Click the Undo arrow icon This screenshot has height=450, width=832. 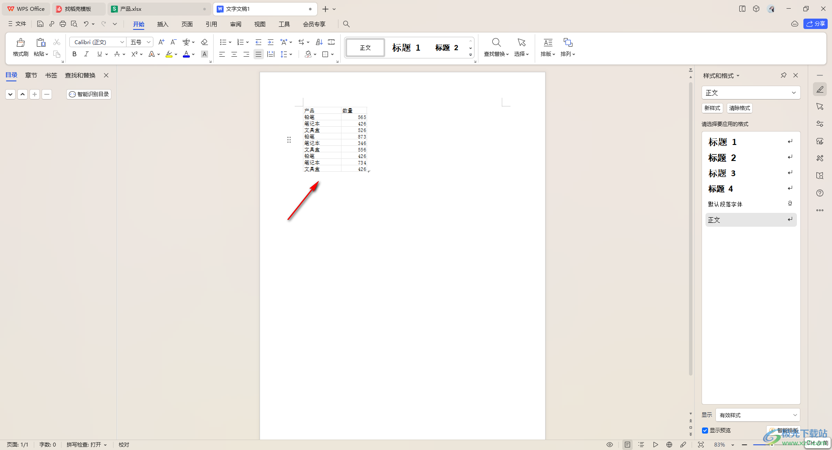pos(86,24)
